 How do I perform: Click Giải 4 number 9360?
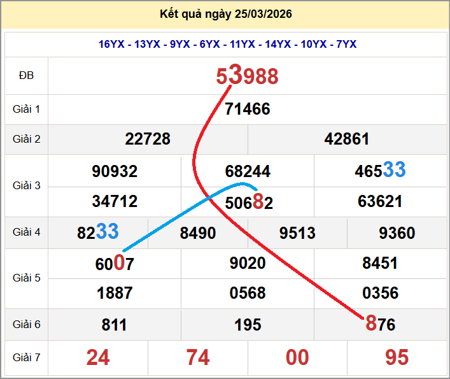pos(397,233)
